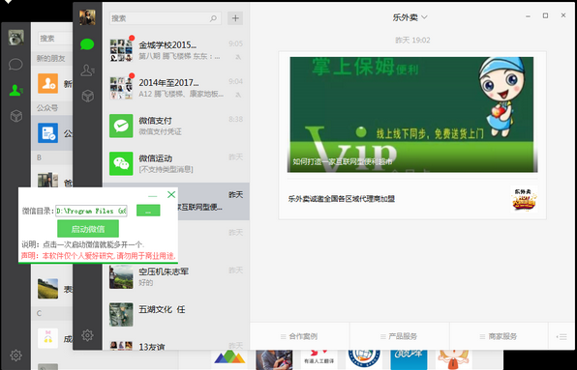Image resolution: width=577 pixels, height=370 pixels.
Task: Click the 微信目录 path input field
Action: pyautogui.click(x=91, y=211)
